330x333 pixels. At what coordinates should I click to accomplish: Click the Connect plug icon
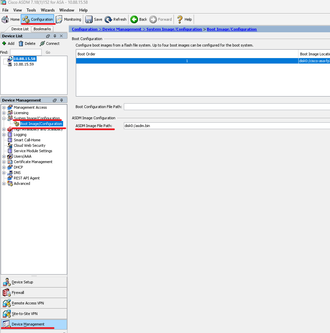[42, 43]
